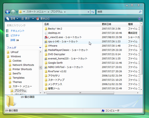The width and height of the screenshot is (149, 118).
Task: Click the date 2007/08/03 23:58
Action: click(112, 37)
